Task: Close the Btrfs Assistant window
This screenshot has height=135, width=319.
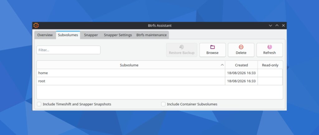Action: [x=283, y=26]
